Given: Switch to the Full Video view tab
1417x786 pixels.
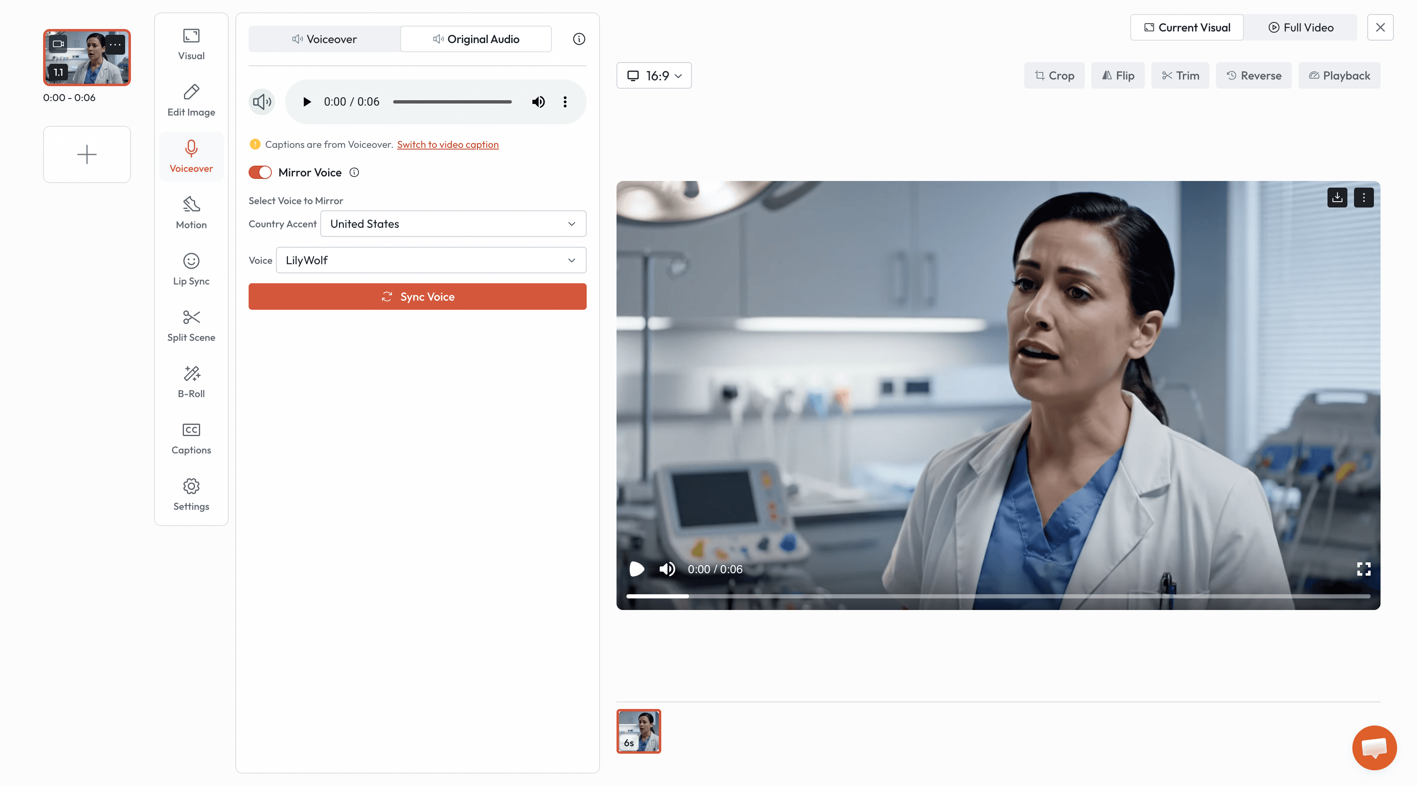Looking at the screenshot, I should pyautogui.click(x=1301, y=27).
